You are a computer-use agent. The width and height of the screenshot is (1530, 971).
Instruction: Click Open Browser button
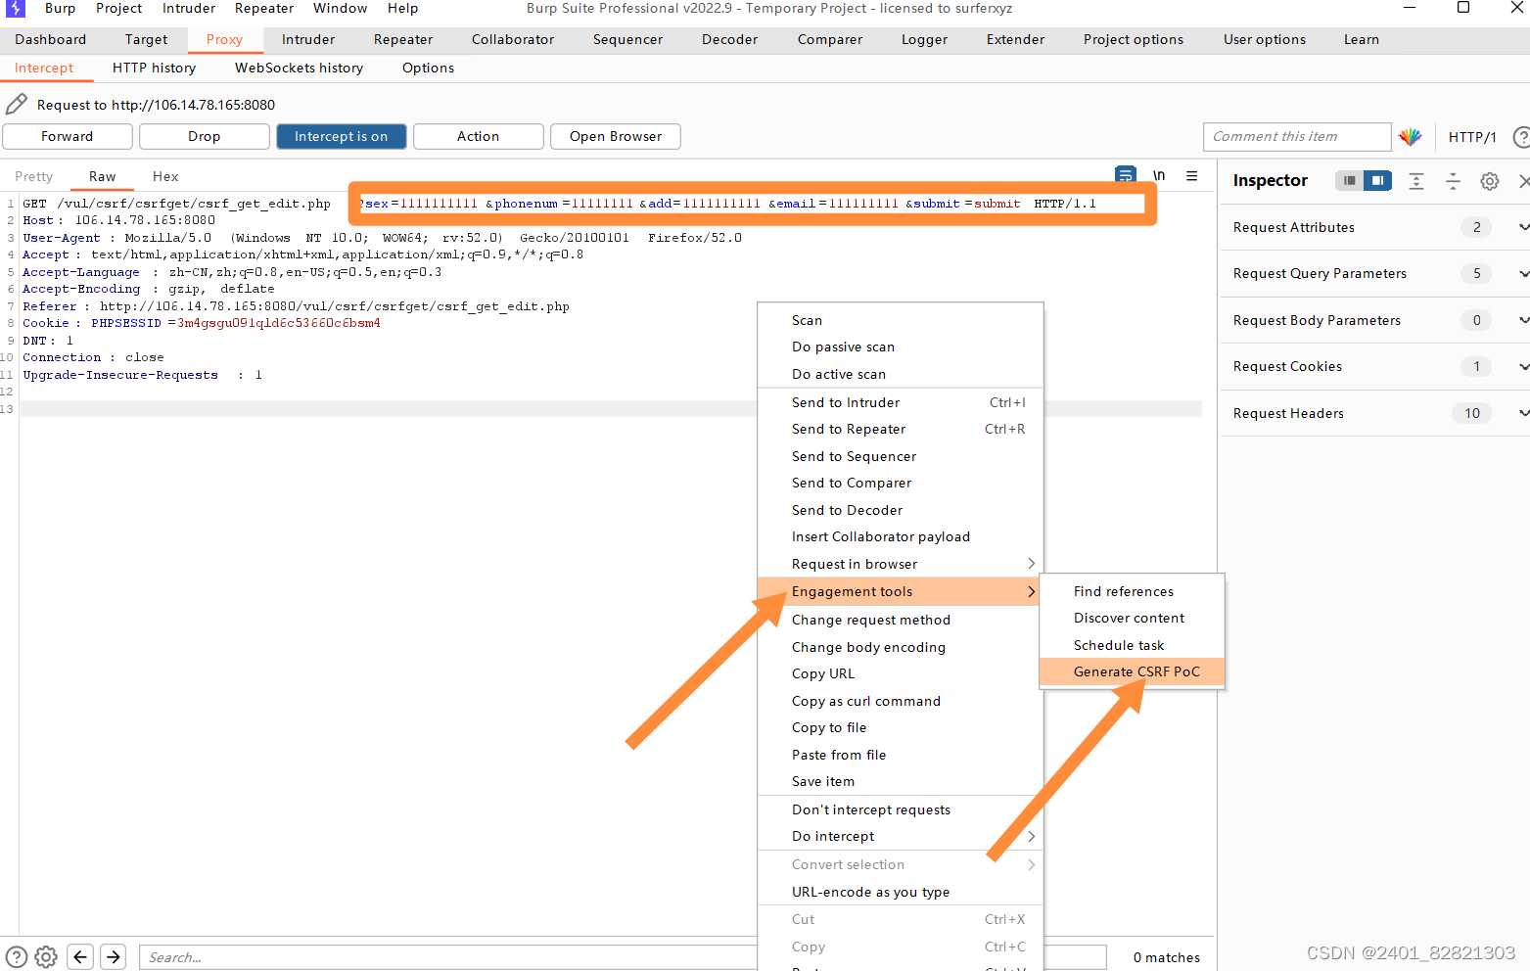[616, 136]
